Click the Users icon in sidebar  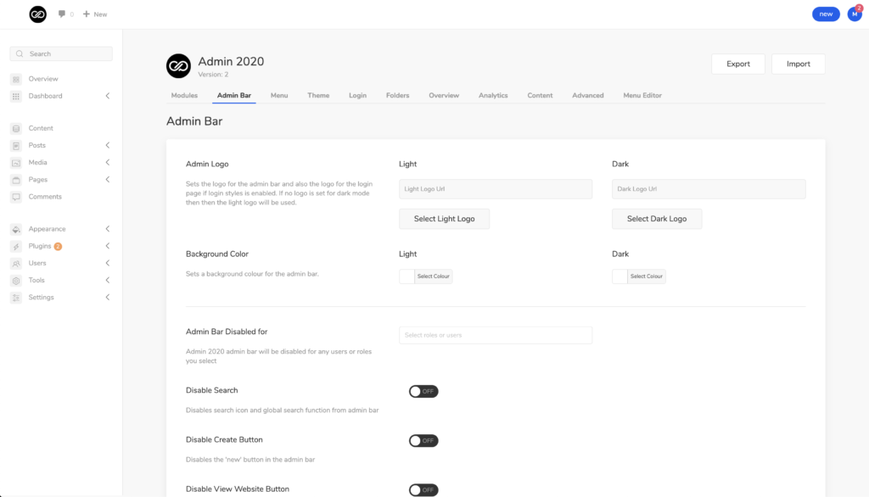coord(16,263)
